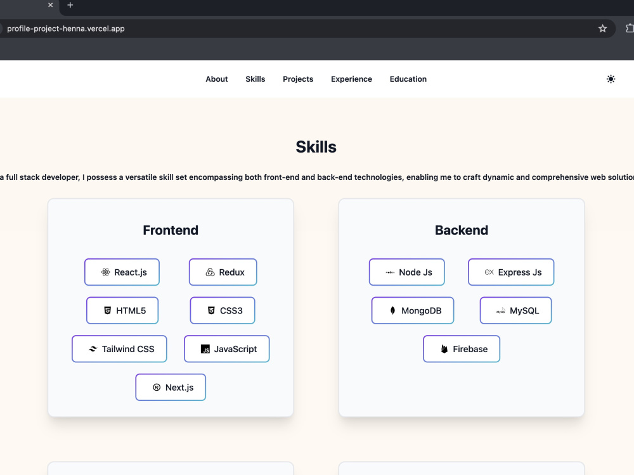This screenshot has width=634, height=475.
Task: Open the About section from the navbar
Action: tap(216, 79)
